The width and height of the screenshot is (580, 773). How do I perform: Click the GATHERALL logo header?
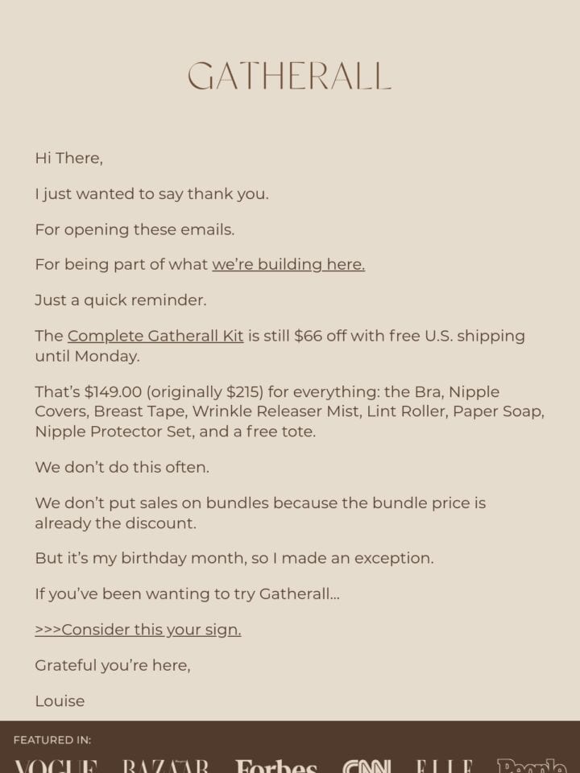point(289,76)
